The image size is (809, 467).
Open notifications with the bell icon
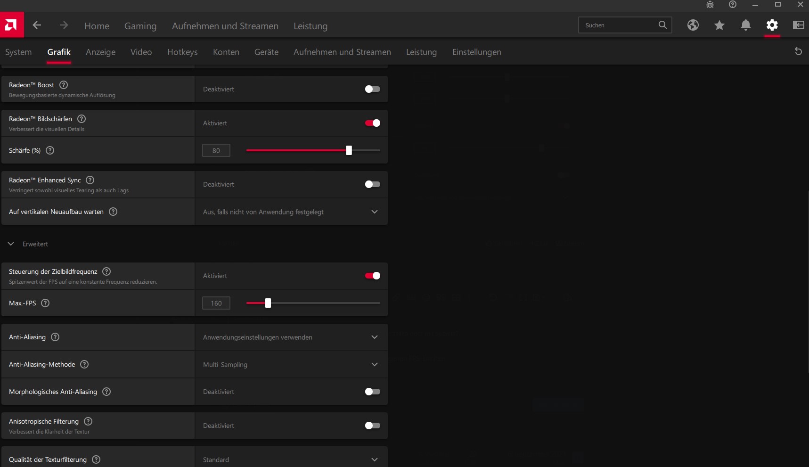pos(746,25)
